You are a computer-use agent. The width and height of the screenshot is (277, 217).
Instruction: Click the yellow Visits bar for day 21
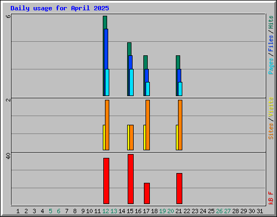coord(177,137)
